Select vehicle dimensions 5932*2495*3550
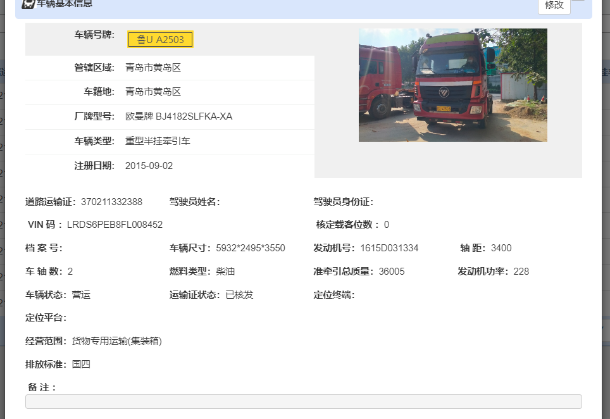610x419 pixels. [x=250, y=248]
